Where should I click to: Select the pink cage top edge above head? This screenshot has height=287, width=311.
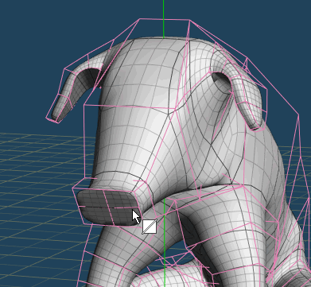tap(165, 19)
